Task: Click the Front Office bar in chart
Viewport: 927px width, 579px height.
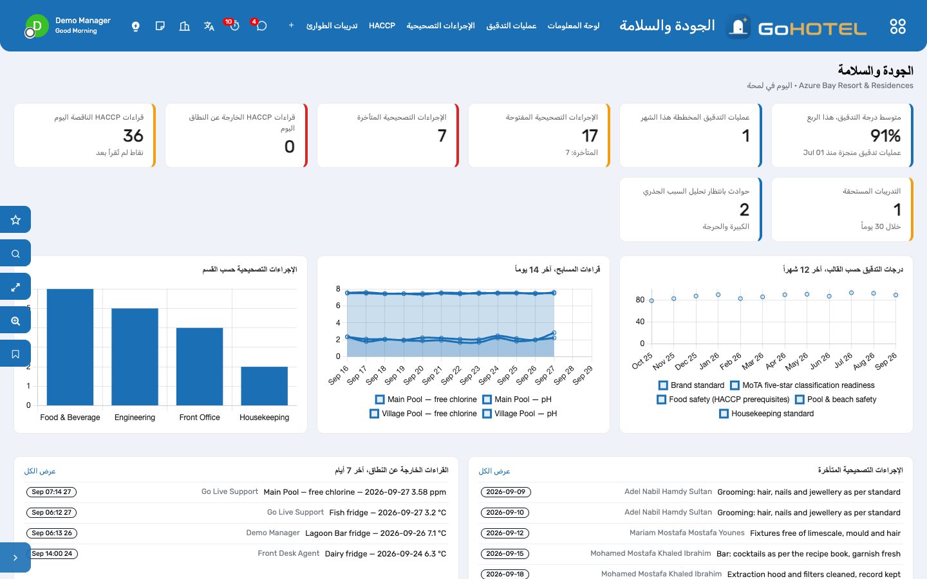Action: point(200,367)
